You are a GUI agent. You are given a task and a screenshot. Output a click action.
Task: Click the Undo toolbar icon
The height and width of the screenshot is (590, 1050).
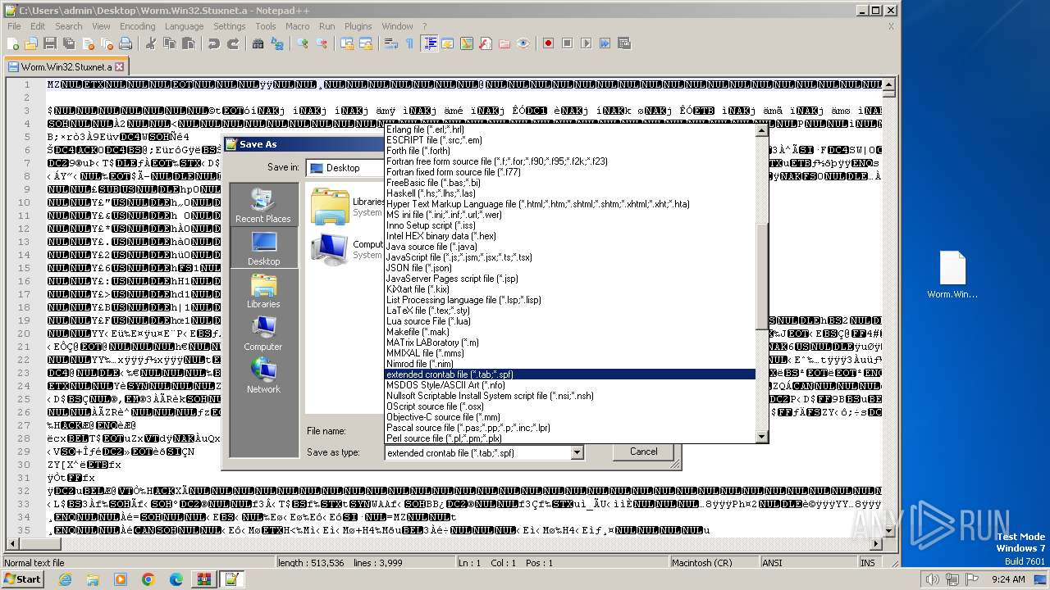pyautogui.click(x=213, y=43)
